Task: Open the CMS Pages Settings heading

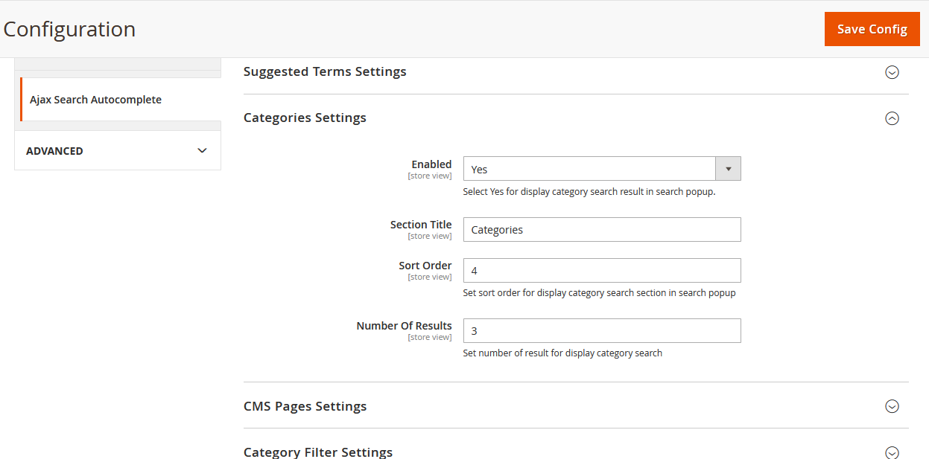Action: [x=305, y=407]
